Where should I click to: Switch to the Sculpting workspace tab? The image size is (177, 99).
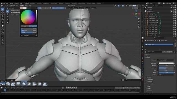pos(39,4)
